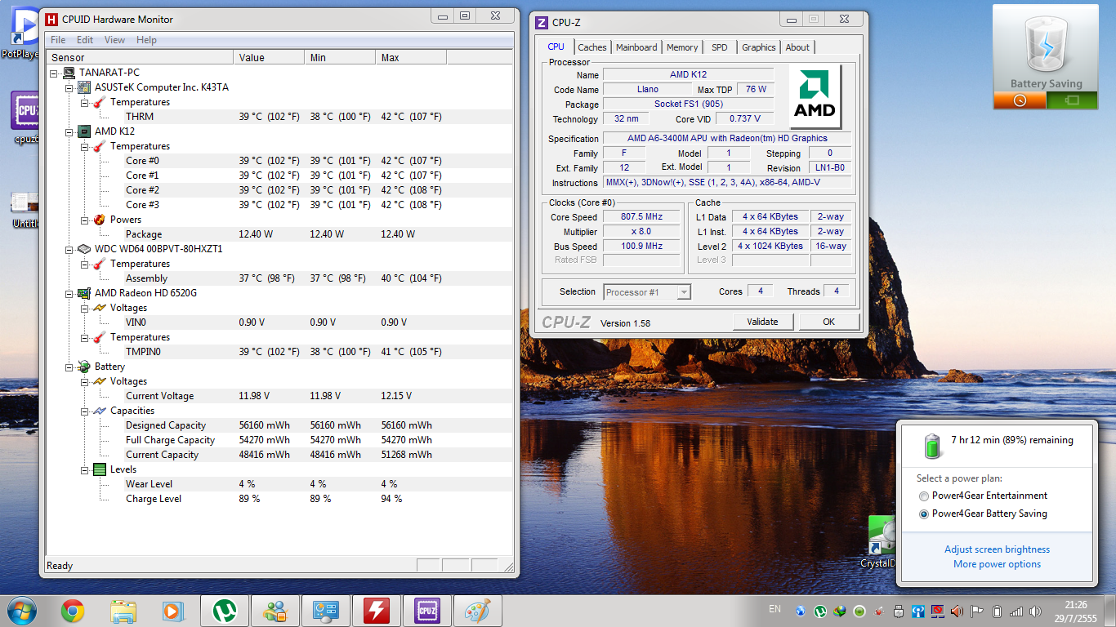Switch to the Mainboard tab in CPU-Z
Viewport: 1116px width, 627px height.
636,47
